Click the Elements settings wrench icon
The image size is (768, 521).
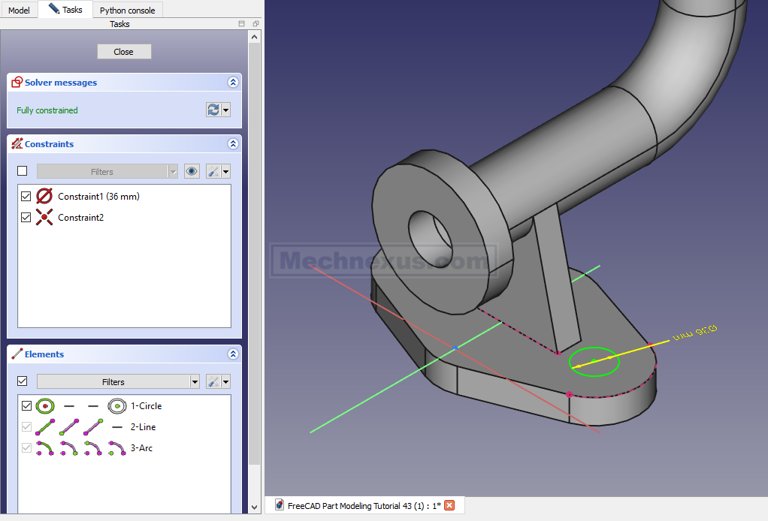[x=213, y=381]
